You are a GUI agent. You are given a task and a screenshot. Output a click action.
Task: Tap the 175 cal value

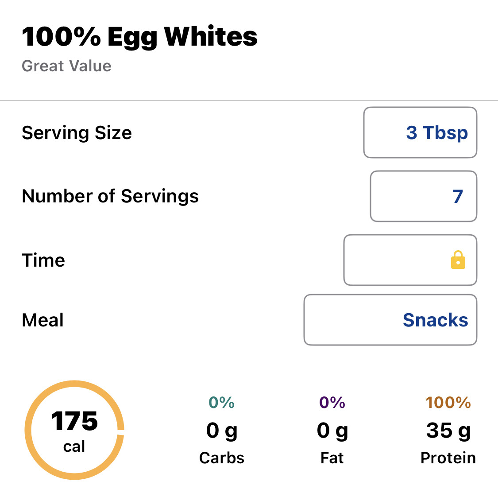coord(74,421)
